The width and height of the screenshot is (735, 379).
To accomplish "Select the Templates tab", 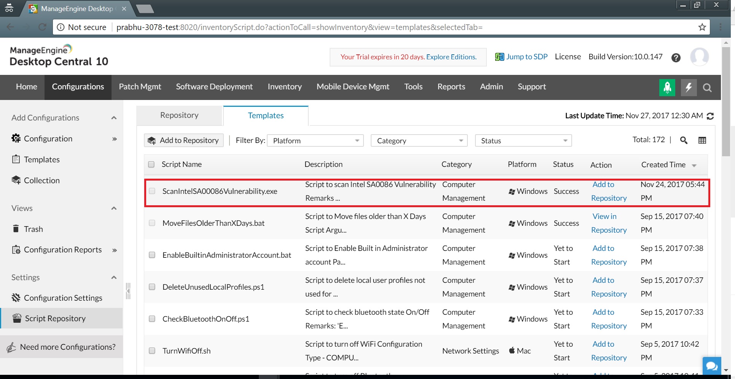I will 266,116.
